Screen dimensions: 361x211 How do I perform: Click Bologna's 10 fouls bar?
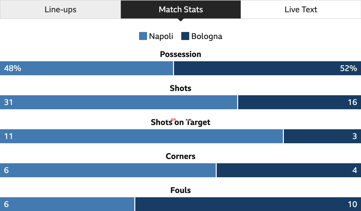point(248,204)
